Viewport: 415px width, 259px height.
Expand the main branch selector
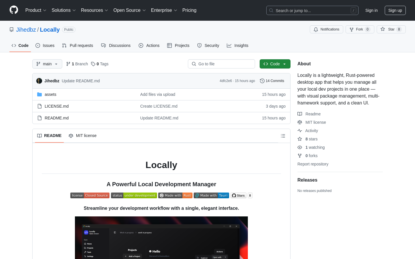[x=47, y=64]
